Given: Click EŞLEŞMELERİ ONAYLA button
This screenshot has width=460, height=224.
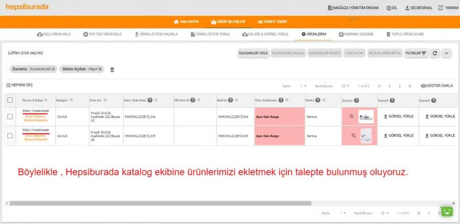Looking at the screenshot, I should coord(288,53).
